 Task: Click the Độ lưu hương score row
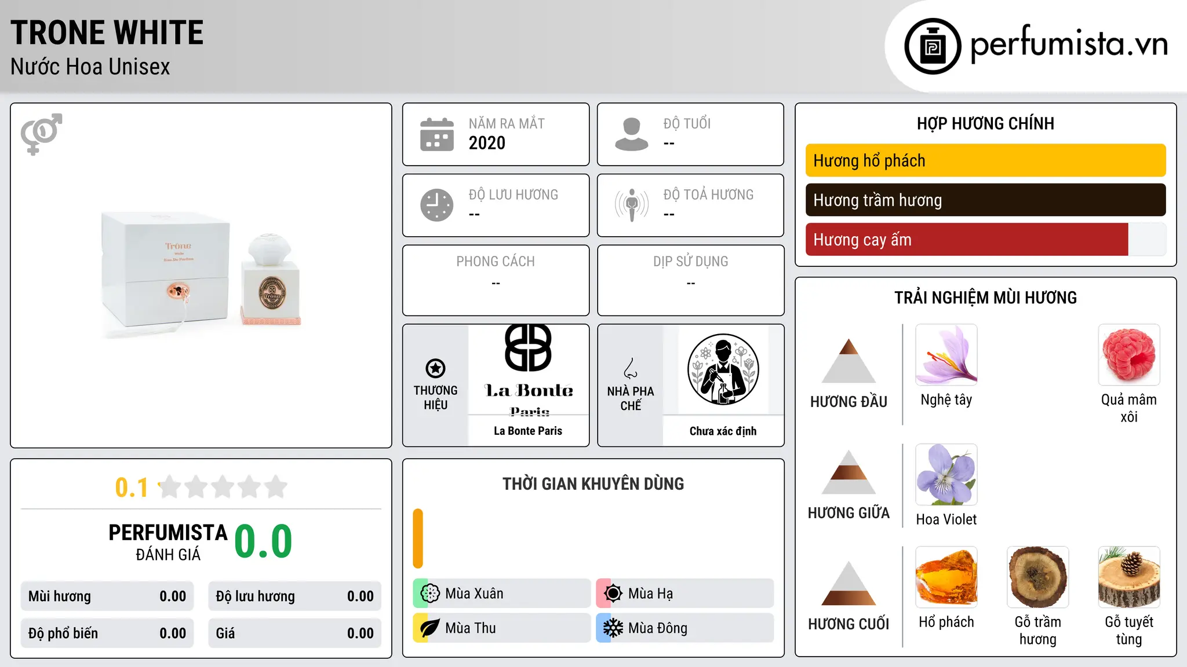click(x=295, y=596)
